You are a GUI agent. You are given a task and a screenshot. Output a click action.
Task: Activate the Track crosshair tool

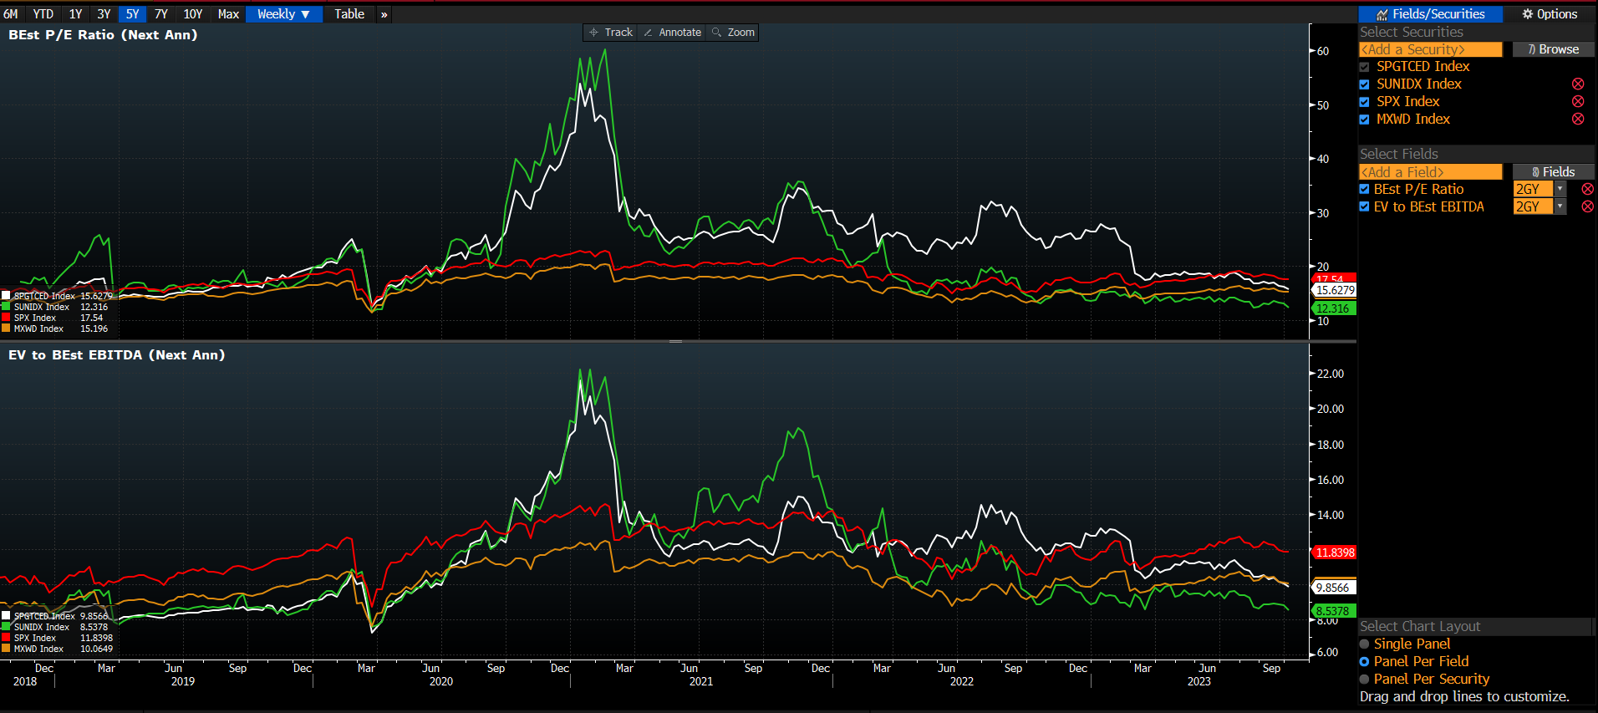(611, 33)
